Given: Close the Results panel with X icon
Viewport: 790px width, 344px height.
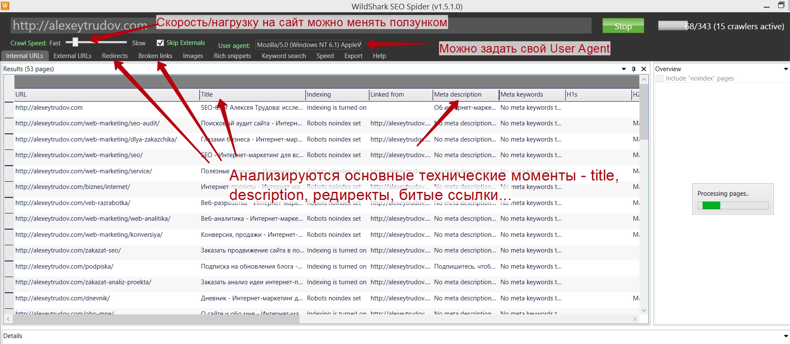Looking at the screenshot, I should coord(644,69).
